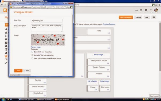Edit the Search This Blog gadget
The width and height of the screenshot is (161, 101).
coord(44,89)
